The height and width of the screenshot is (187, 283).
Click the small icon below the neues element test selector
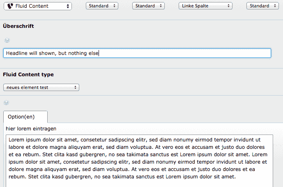click(7, 103)
